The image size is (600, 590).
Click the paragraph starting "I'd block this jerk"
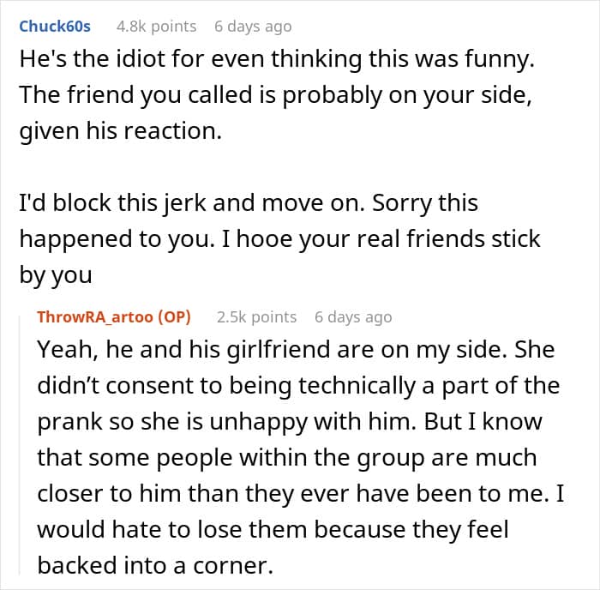[x=279, y=238]
